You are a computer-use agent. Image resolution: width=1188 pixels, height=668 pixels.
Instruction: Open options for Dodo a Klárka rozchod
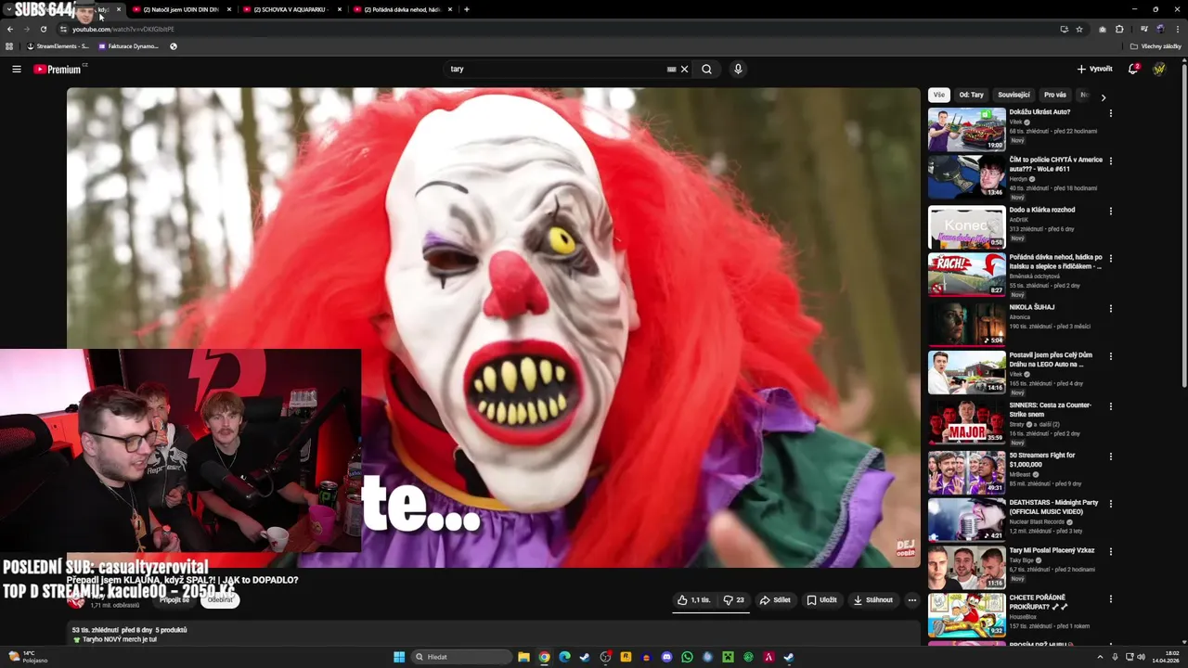click(x=1111, y=211)
